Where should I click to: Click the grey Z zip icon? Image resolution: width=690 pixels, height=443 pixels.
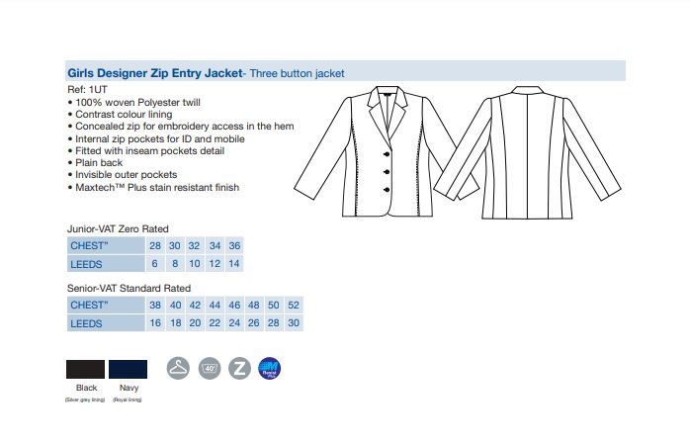click(x=239, y=368)
